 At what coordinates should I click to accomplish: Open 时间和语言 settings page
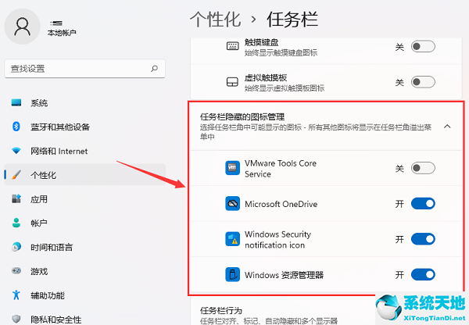(x=52, y=247)
